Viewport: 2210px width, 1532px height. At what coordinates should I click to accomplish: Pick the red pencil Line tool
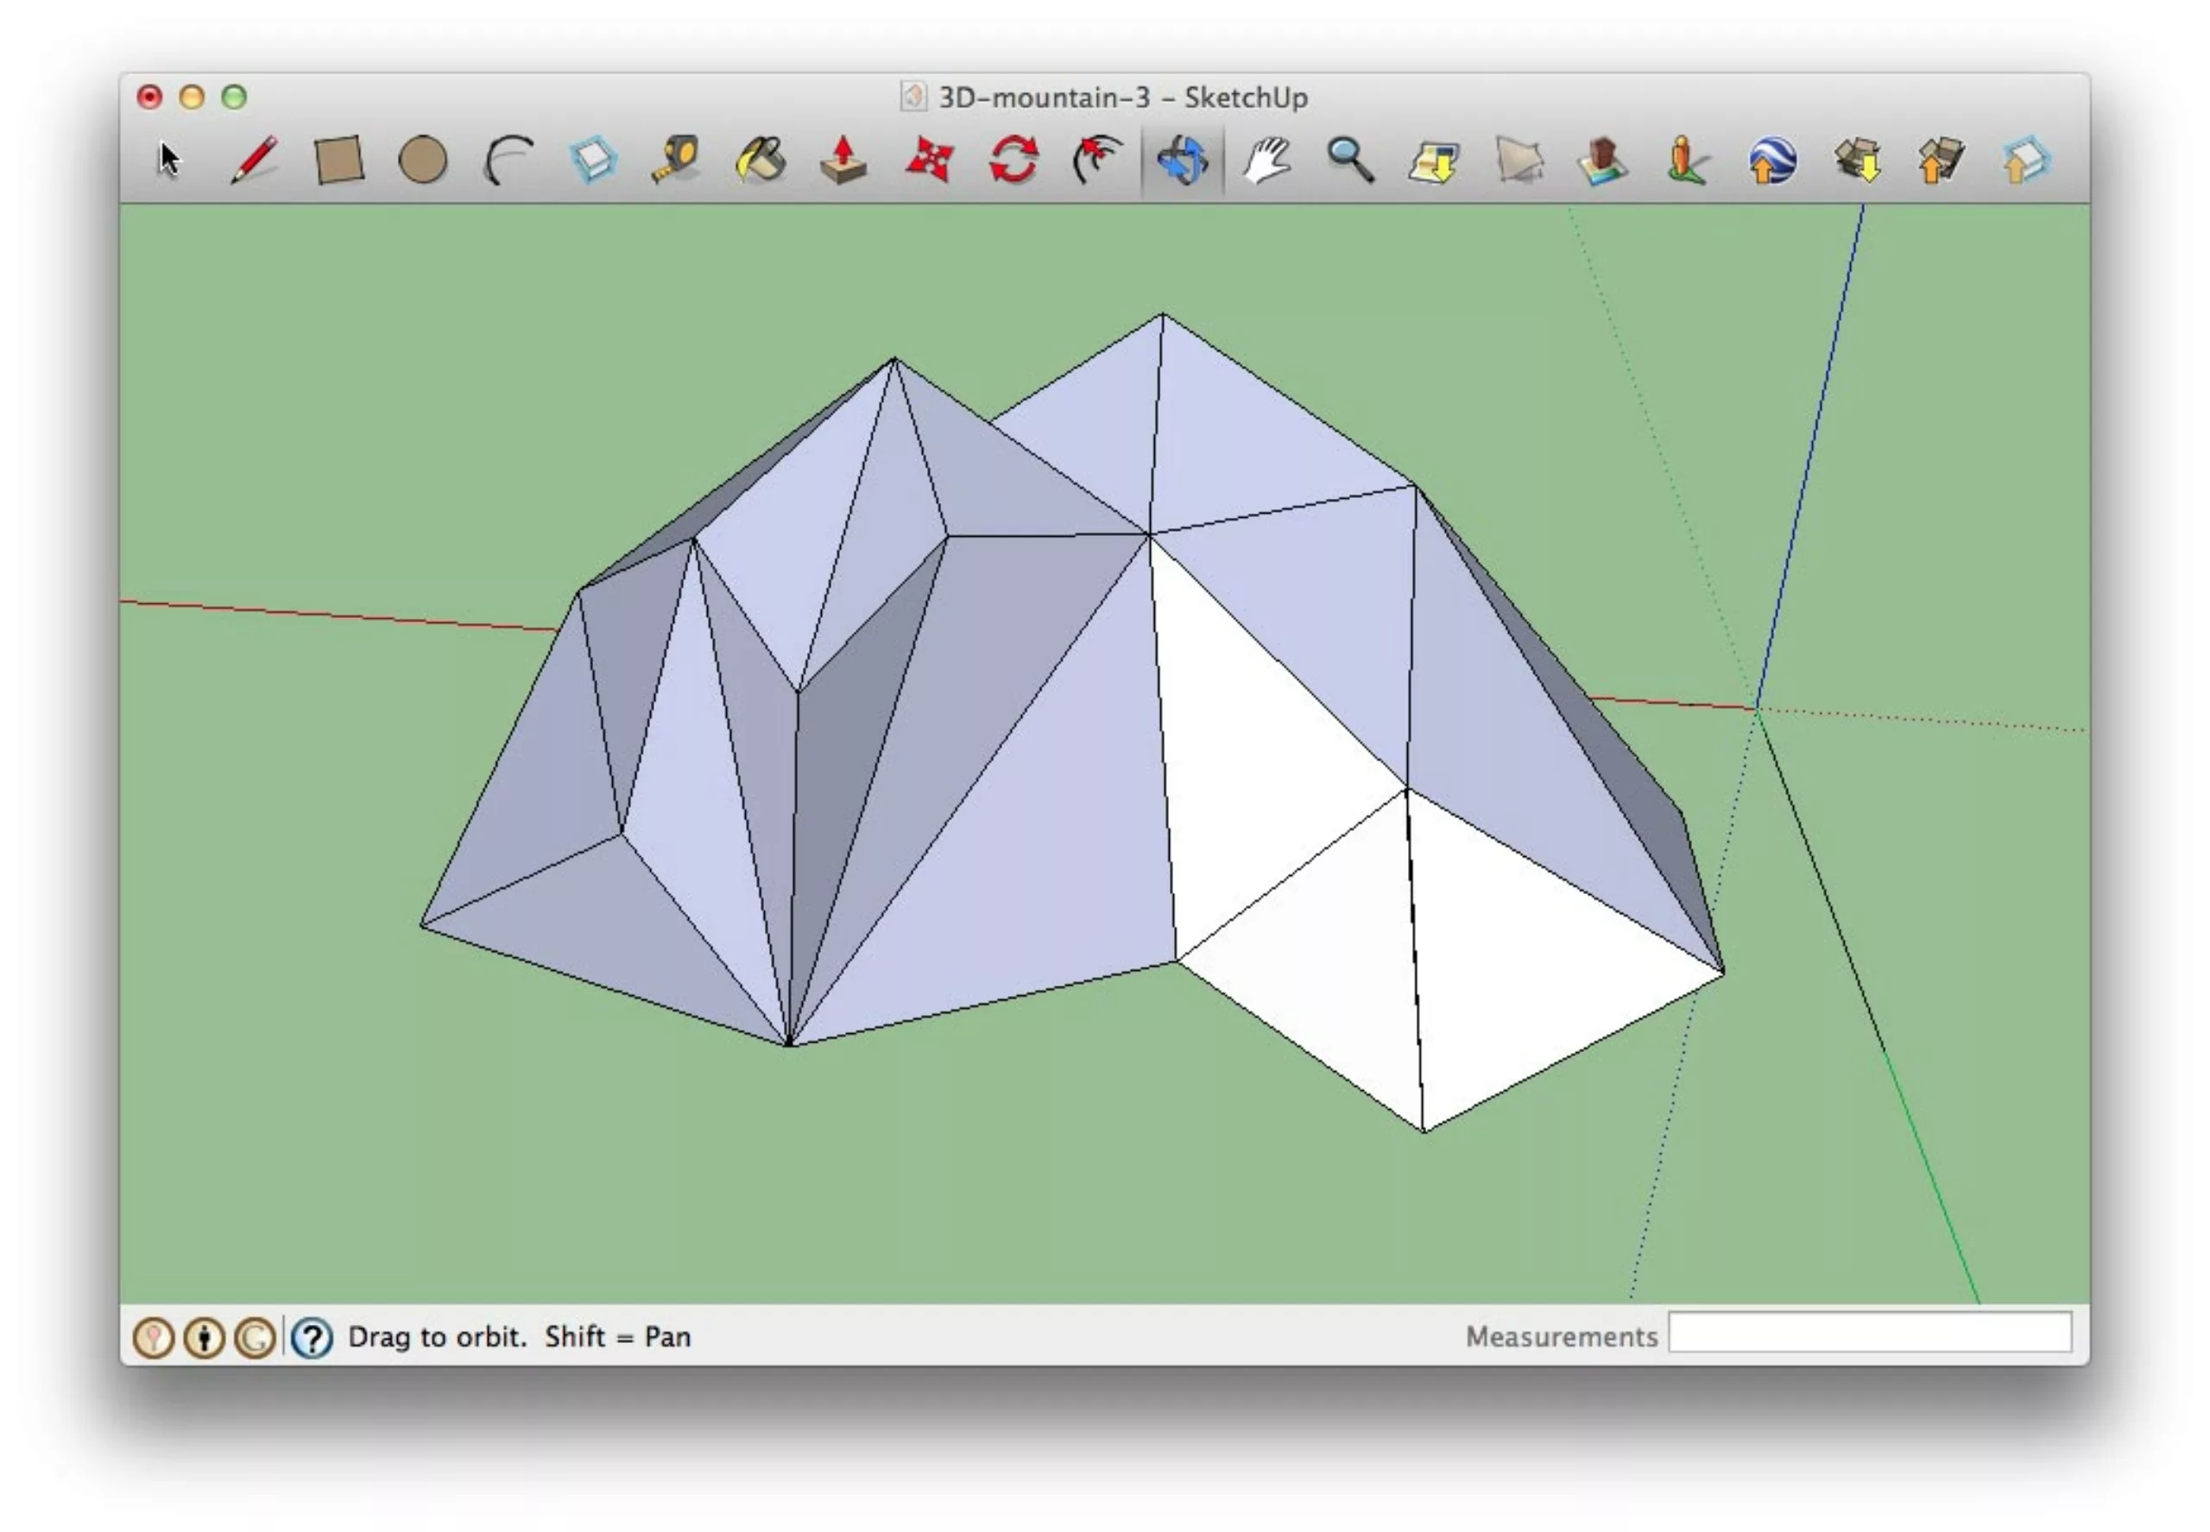pos(255,160)
